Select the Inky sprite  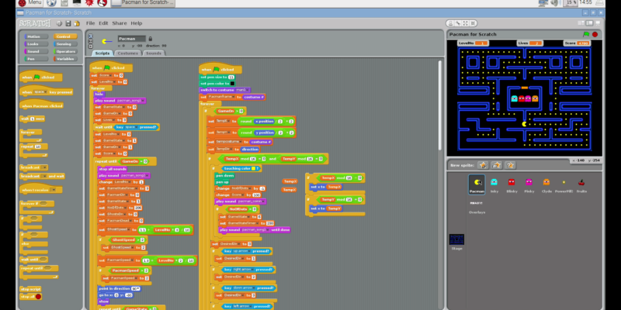point(494,185)
